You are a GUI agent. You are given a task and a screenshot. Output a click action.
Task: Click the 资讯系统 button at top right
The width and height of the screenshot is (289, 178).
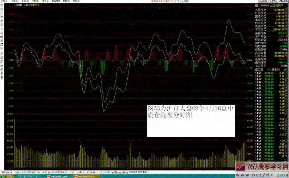[263, 1]
